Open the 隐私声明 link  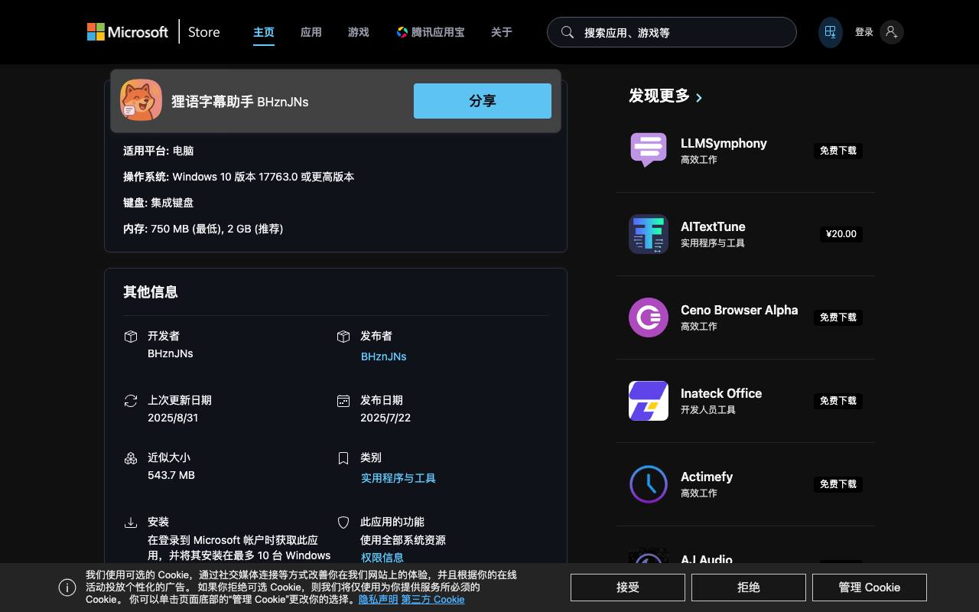378,600
